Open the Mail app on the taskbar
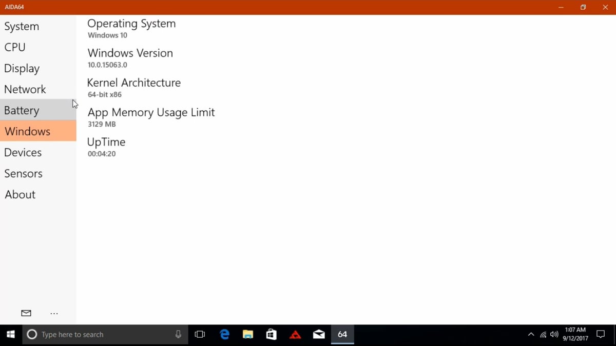 click(x=319, y=334)
